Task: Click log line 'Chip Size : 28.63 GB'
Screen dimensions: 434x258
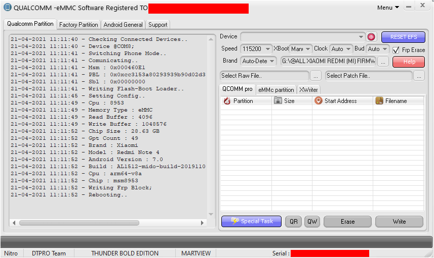Action: tap(85, 131)
